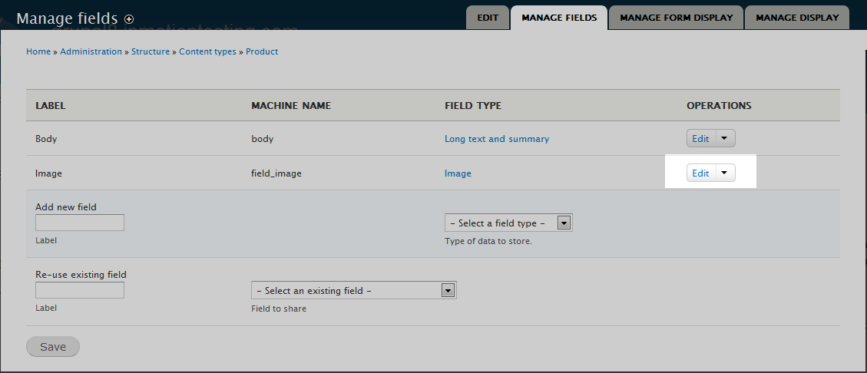
Task: Click the Product breadcrumb link
Action: pyautogui.click(x=262, y=51)
